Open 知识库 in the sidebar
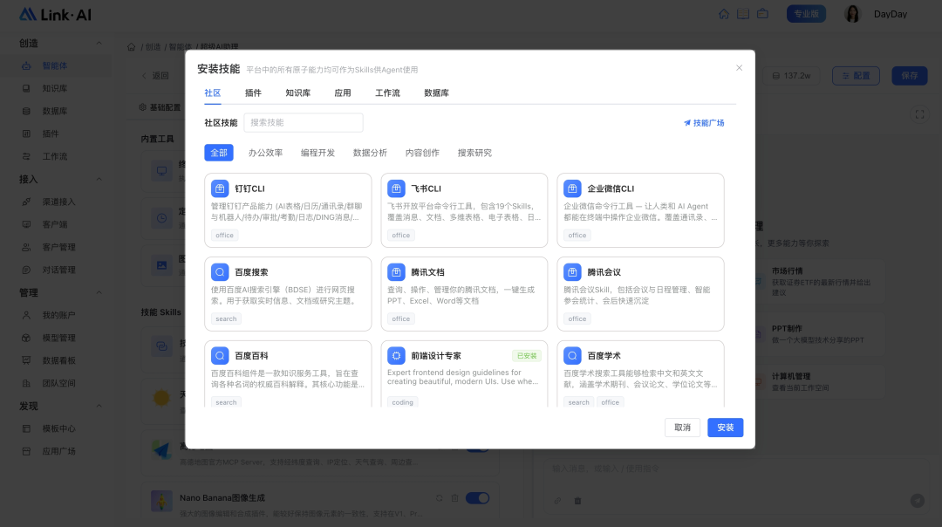The height and width of the screenshot is (527, 942). 55,88
